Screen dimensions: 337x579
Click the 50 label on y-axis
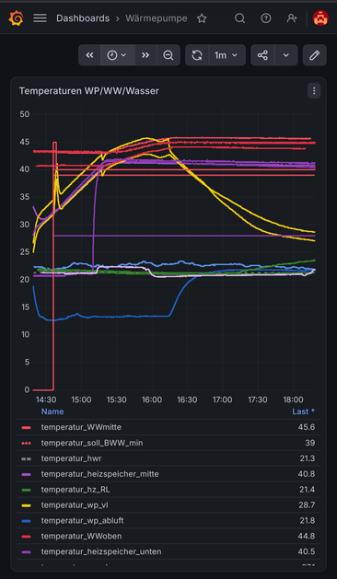coord(25,114)
